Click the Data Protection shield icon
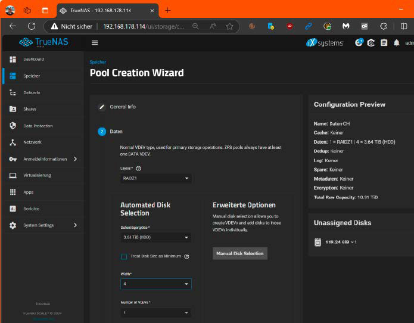The image size is (414, 323). 13,126
